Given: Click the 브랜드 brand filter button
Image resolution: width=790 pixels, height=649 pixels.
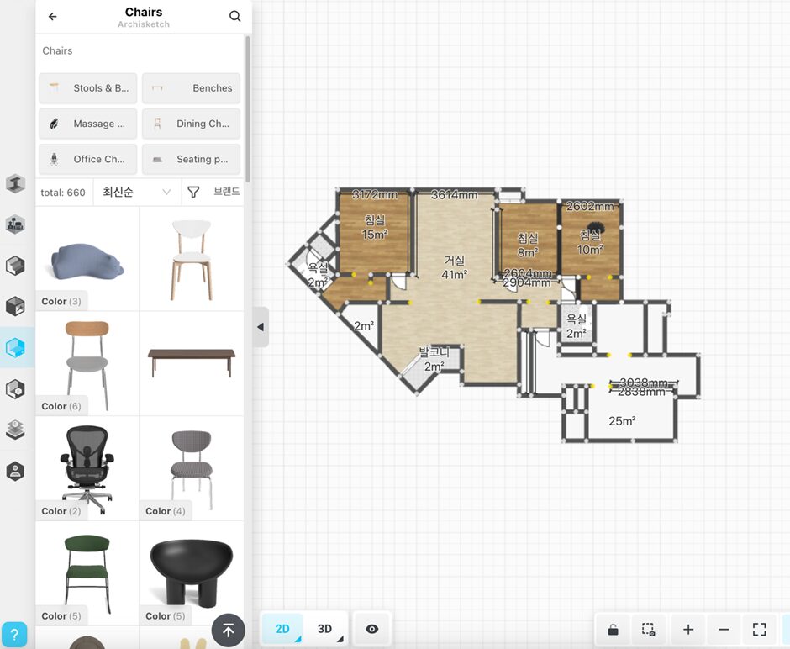Looking at the screenshot, I should pyautogui.click(x=226, y=193).
